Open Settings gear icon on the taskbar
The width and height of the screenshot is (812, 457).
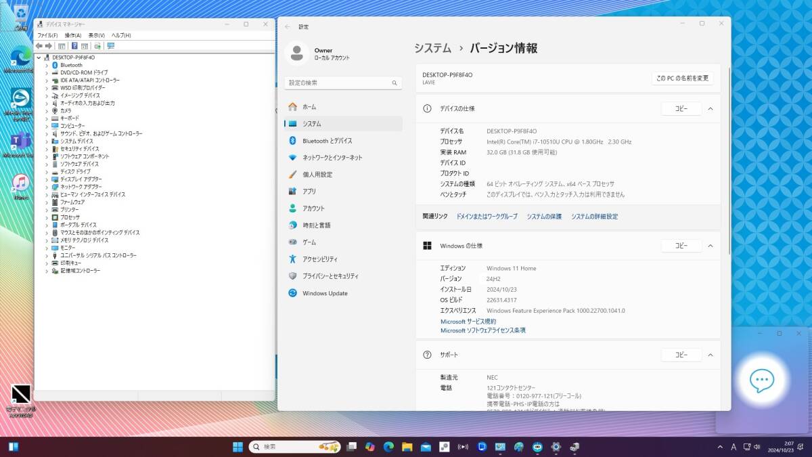(x=556, y=447)
